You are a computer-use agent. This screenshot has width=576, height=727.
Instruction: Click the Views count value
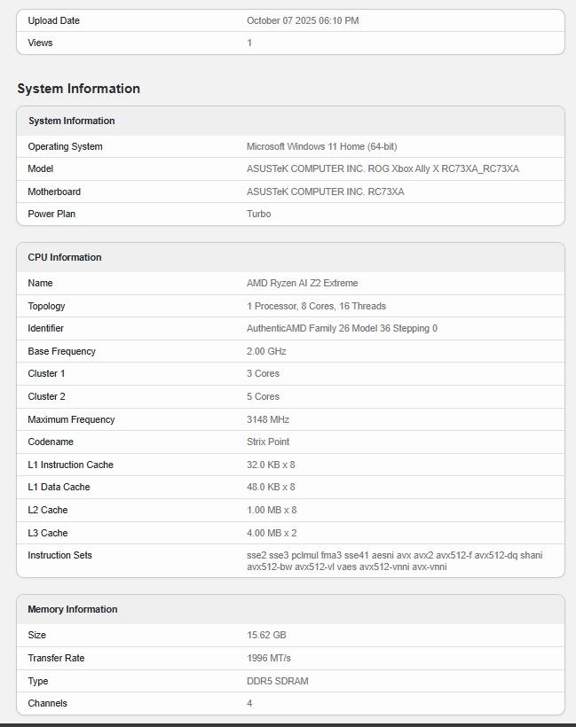click(x=249, y=43)
